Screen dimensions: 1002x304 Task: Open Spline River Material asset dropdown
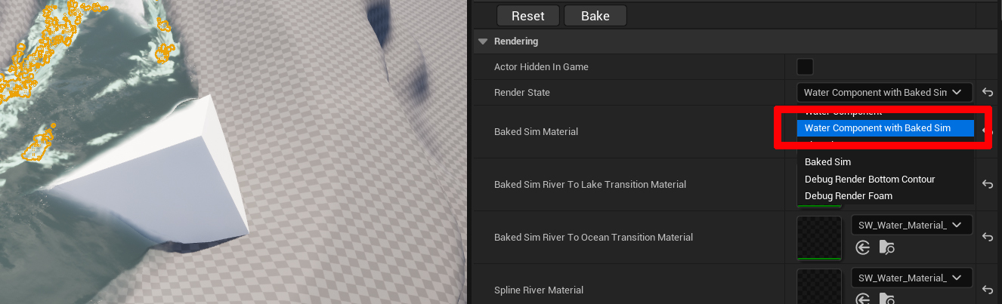[x=911, y=278]
